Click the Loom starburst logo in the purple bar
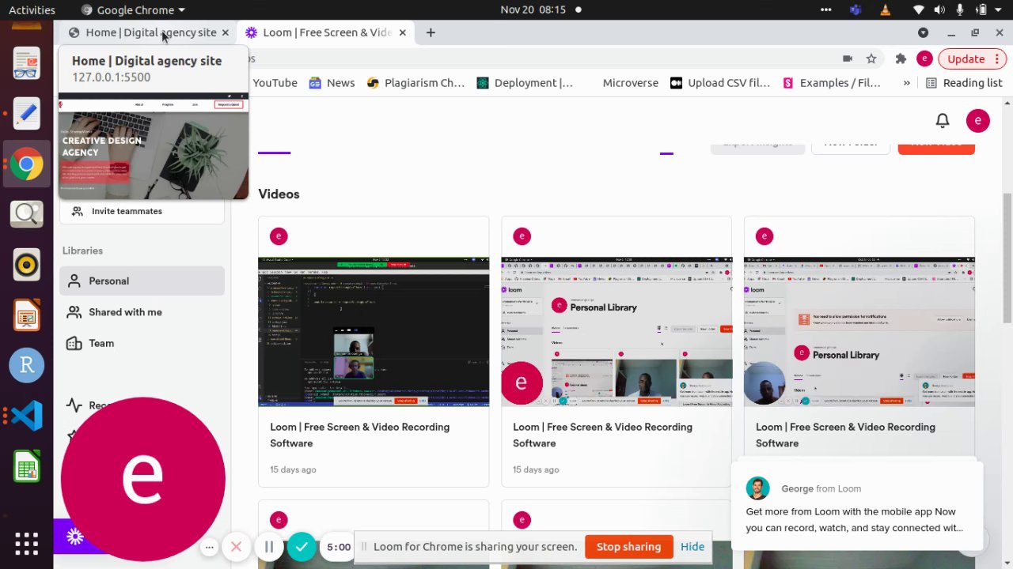This screenshot has height=569, width=1013. tap(75, 537)
